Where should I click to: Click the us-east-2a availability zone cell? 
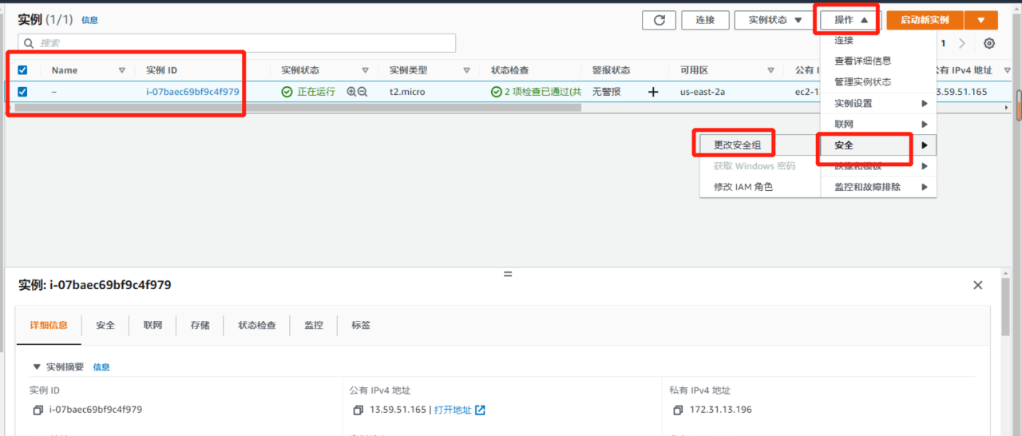tap(703, 92)
